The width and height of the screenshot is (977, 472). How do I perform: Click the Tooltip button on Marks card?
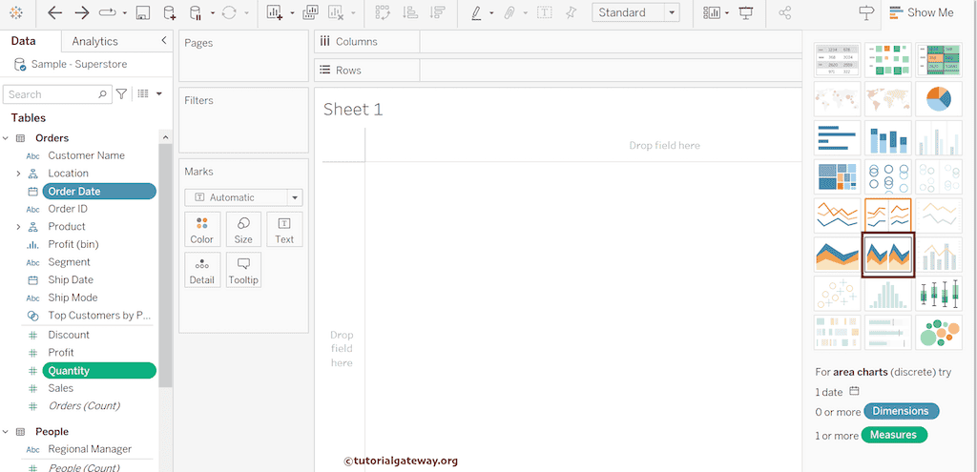pos(243,270)
